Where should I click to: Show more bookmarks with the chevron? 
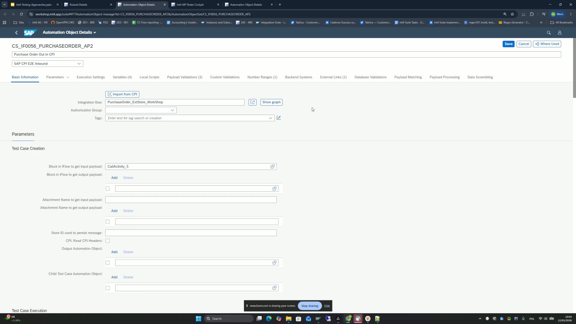coord(541,22)
